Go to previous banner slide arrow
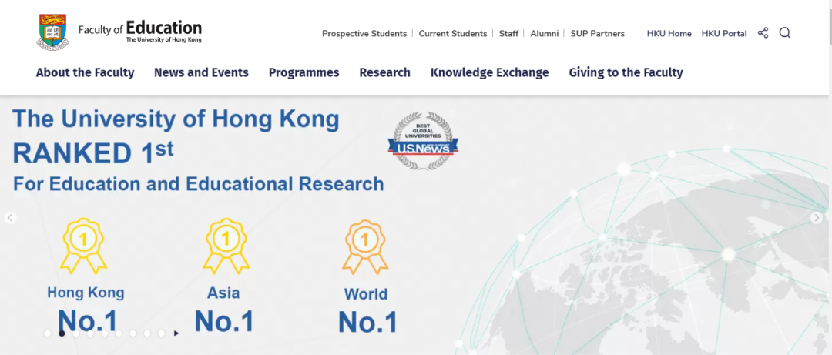This screenshot has width=832, height=355. (11, 218)
